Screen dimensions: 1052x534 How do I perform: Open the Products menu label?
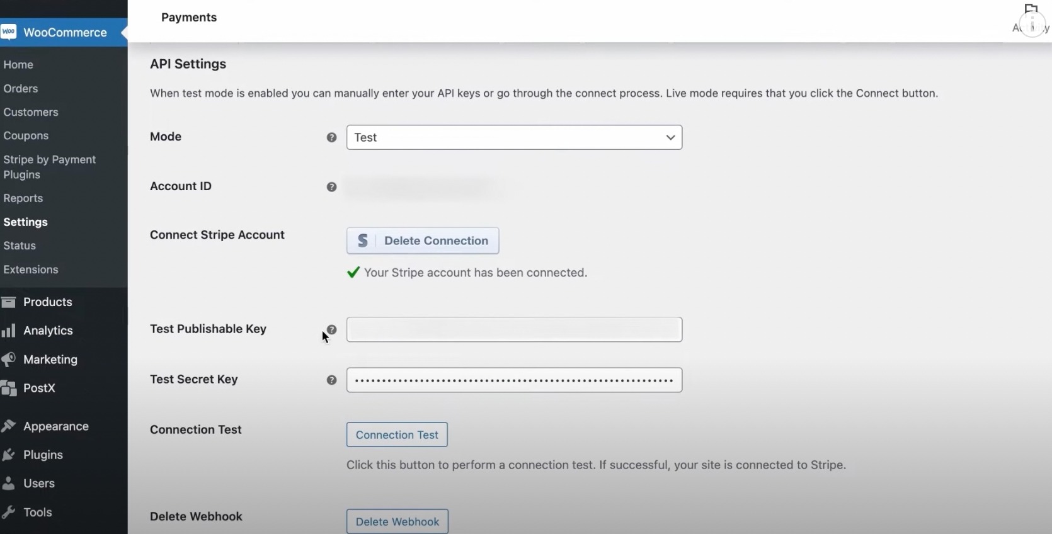pos(48,302)
